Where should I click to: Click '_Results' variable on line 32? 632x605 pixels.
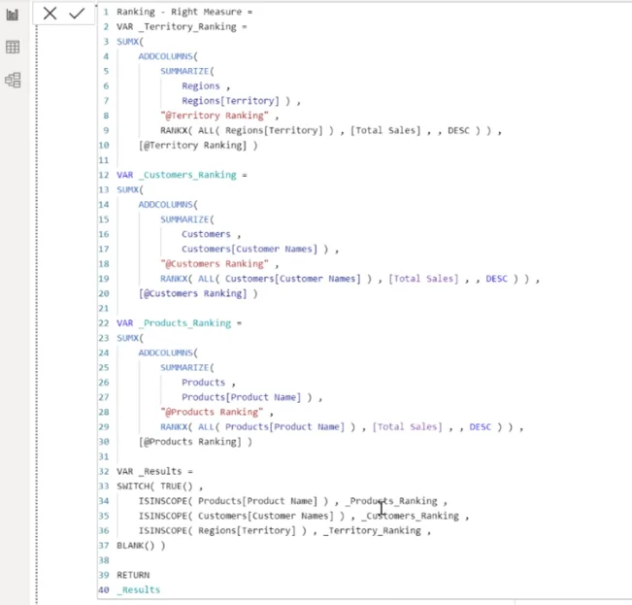[x=160, y=472]
